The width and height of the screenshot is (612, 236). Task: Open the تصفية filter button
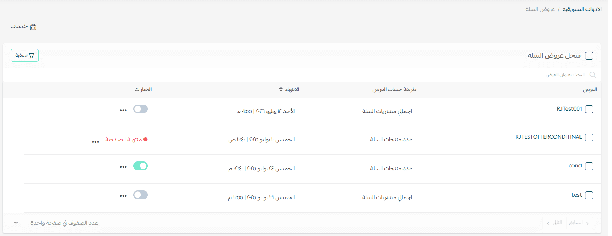(x=25, y=55)
